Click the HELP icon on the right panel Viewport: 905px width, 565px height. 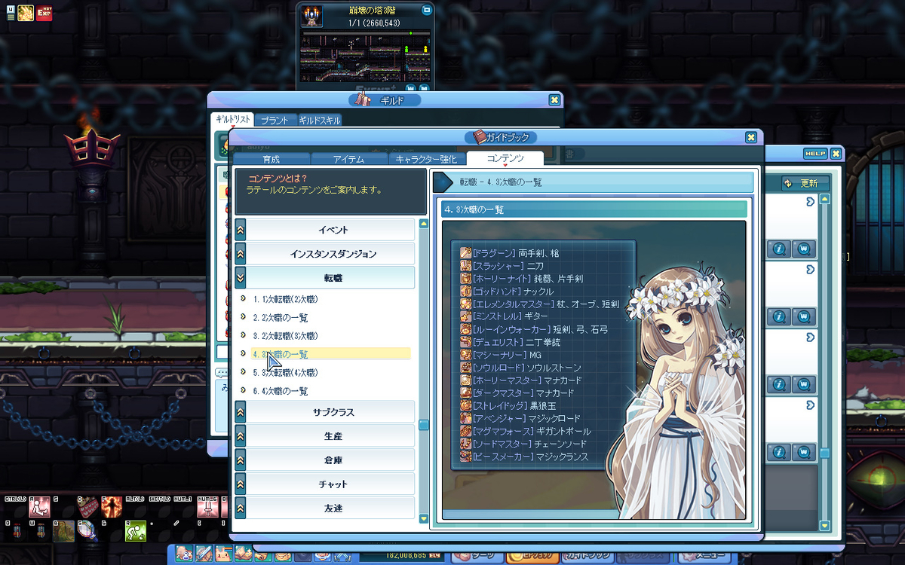pos(815,154)
